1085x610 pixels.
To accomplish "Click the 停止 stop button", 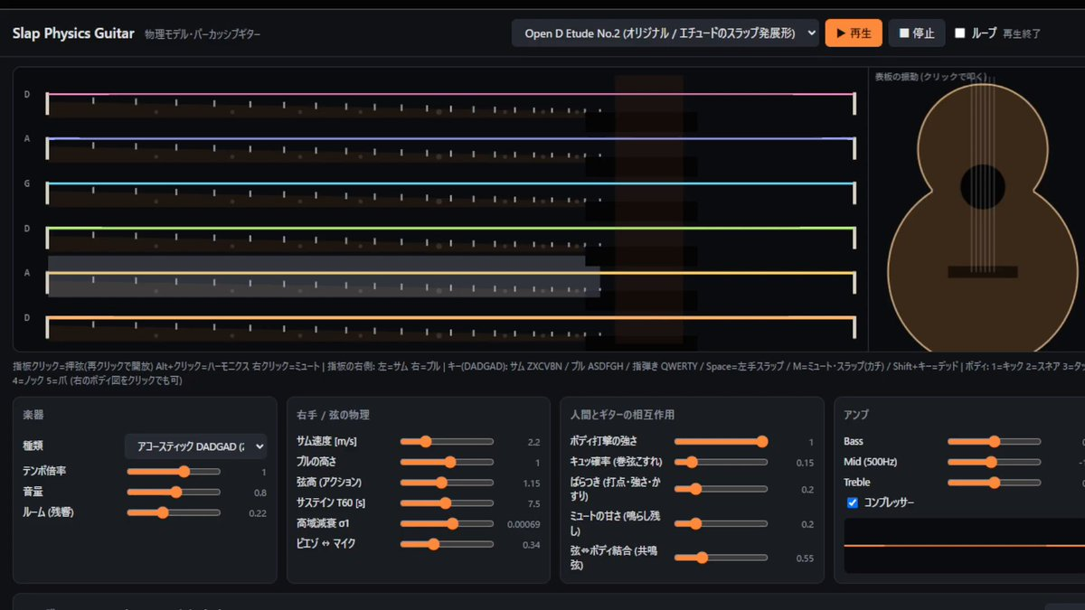I will 917,33.
